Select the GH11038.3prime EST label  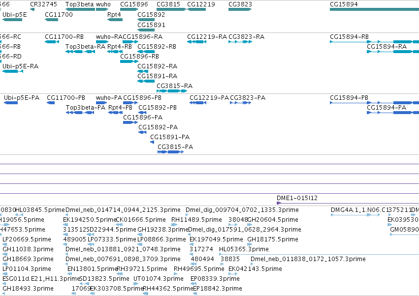[x=28, y=249]
